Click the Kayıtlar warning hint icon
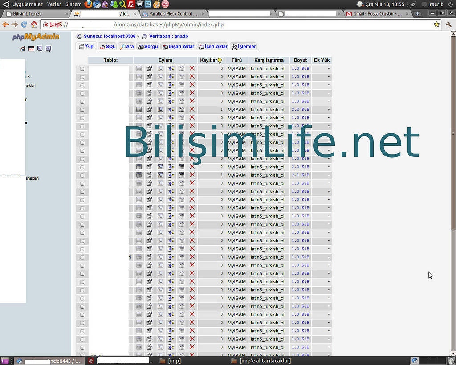 coord(220,60)
